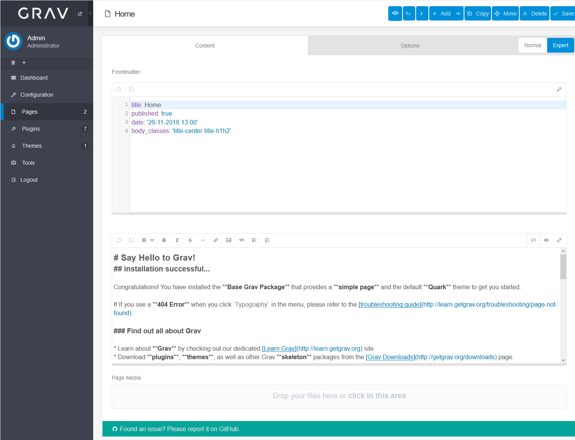The height and width of the screenshot is (440, 575).
Task: Apply italic formatting in content editor
Action: 177,240
